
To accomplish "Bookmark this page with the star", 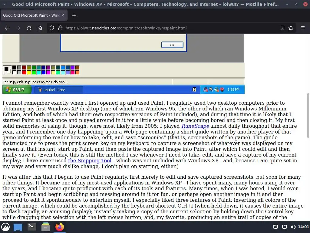I will pyautogui.click(x=291, y=28).
